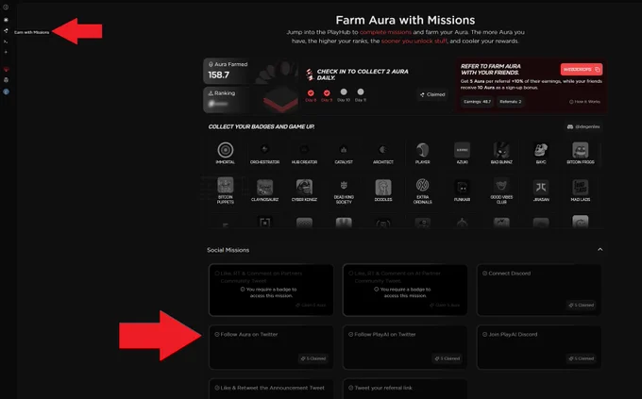The width and height of the screenshot is (642, 399).
Task: Select the IMMORTAL badge
Action: tap(226, 153)
